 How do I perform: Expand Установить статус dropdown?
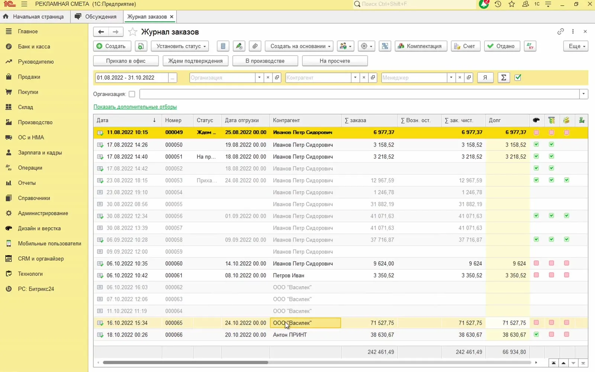[x=180, y=46]
